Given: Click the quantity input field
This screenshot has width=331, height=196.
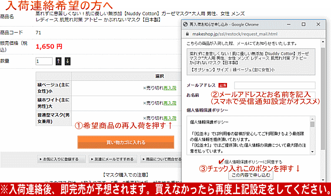Looking at the screenshot, I should coord(44,61).
